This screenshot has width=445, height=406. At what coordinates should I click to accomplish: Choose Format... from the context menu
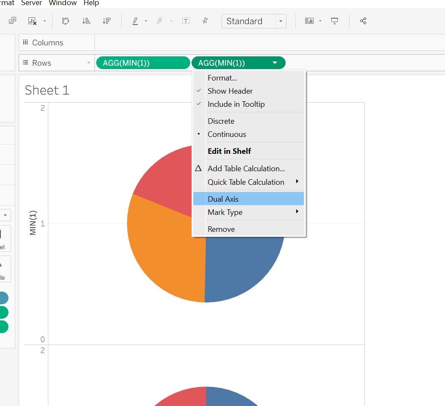(x=249, y=78)
